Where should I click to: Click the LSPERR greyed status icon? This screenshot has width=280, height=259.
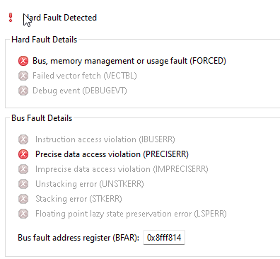click(23, 214)
